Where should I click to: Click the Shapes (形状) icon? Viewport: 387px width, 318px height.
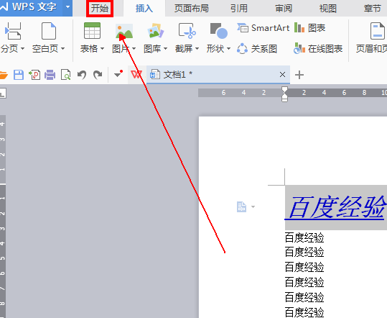coord(219,31)
